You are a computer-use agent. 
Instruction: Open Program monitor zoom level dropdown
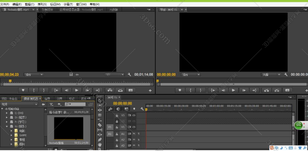[191, 74]
